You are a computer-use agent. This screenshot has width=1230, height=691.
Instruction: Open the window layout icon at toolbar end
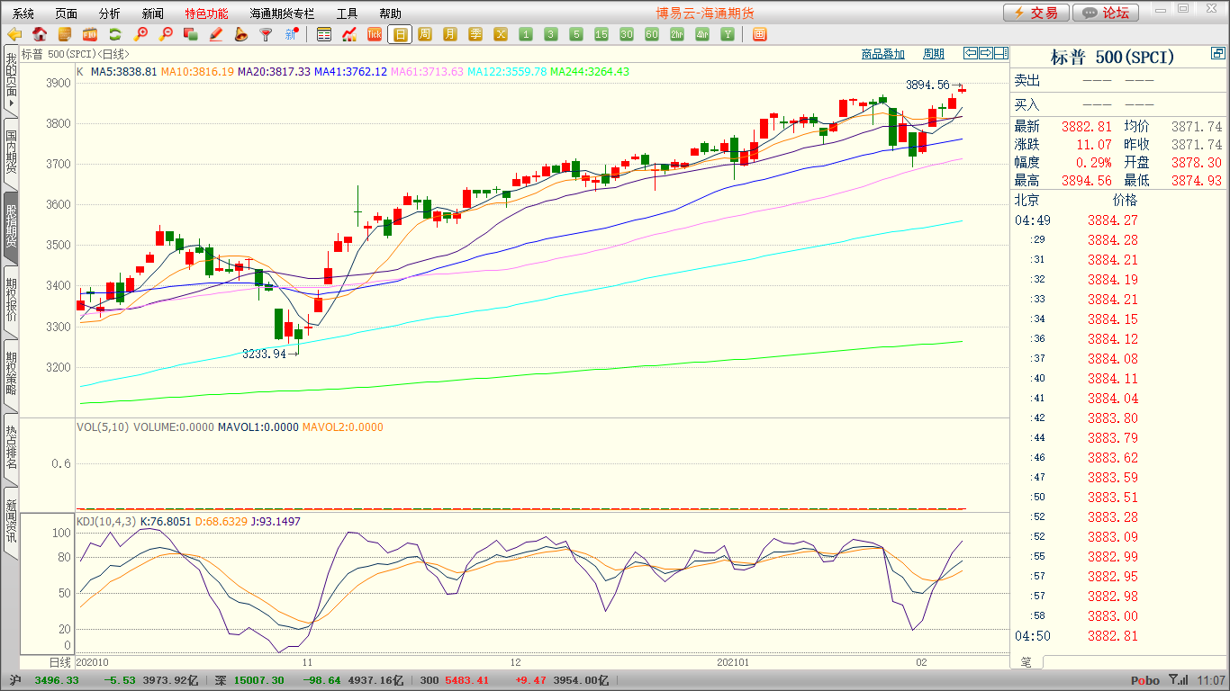coord(759,34)
